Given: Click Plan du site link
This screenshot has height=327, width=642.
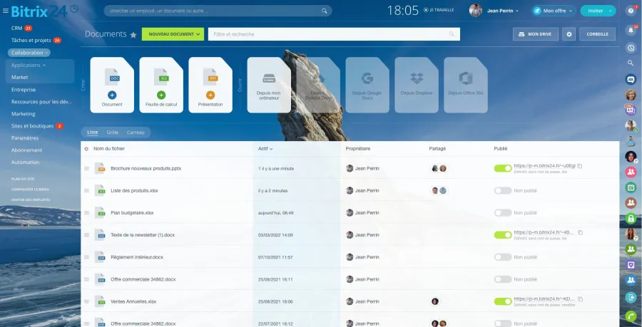Looking at the screenshot, I should click(x=23, y=179).
